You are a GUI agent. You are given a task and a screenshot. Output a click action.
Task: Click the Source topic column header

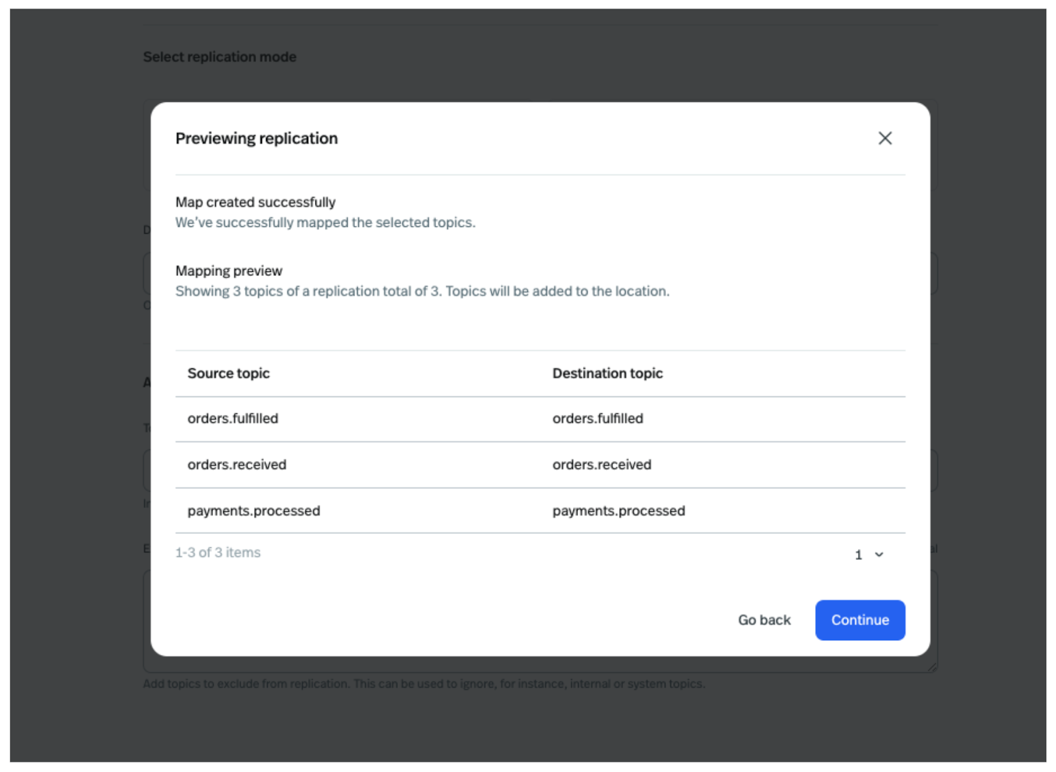point(228,373)
